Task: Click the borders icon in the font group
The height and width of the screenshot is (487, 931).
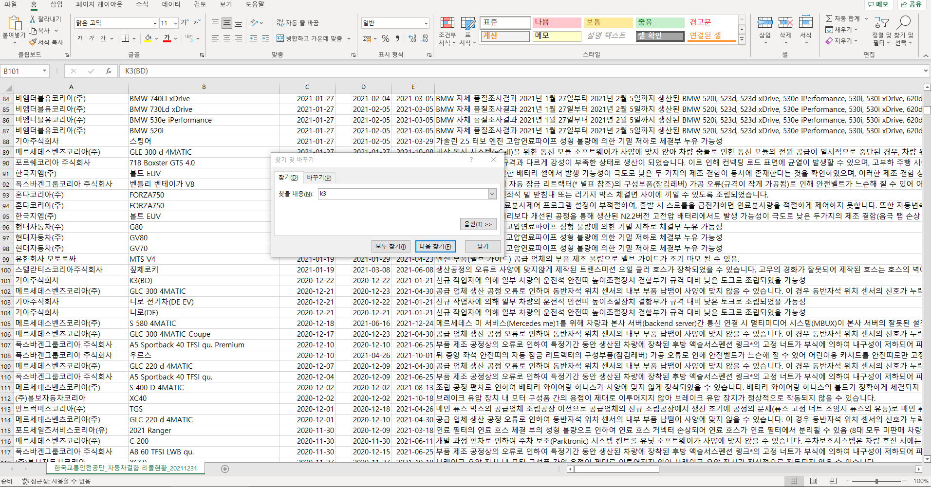Action: (125, 38)
